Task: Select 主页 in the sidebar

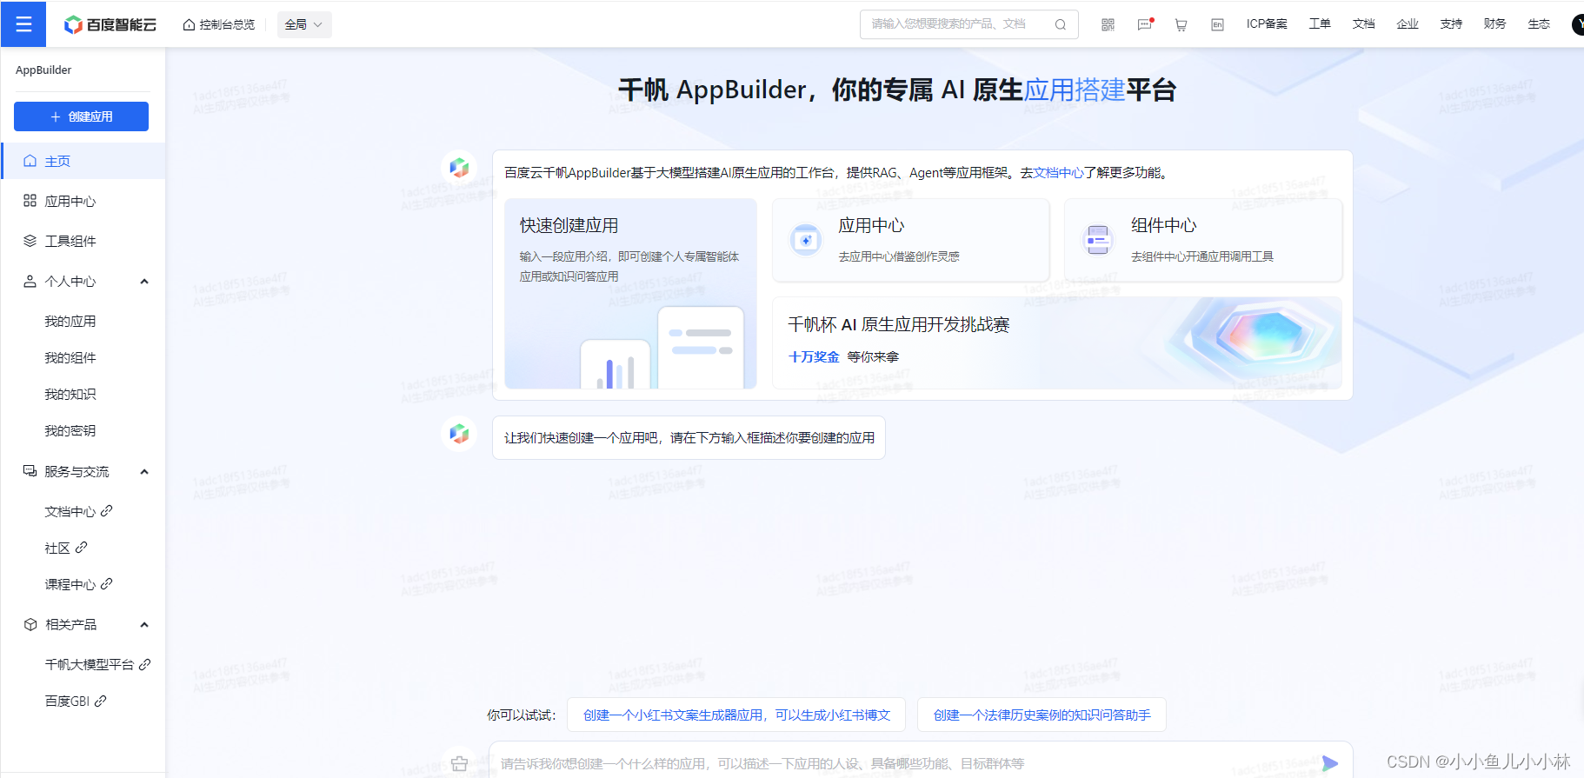Action: point(83,161)
